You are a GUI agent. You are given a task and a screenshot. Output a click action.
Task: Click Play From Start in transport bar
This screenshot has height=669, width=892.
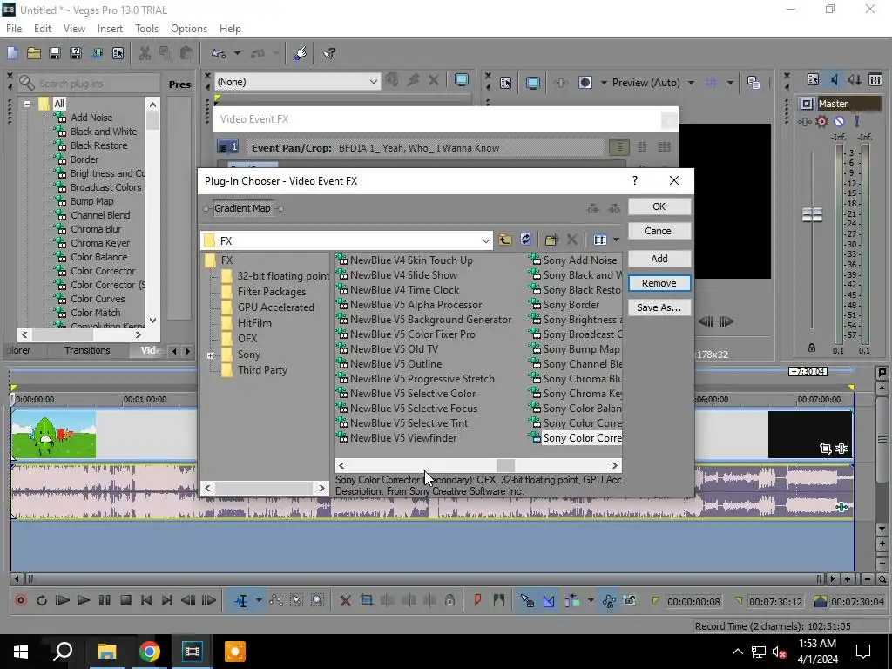pos(62,600)
